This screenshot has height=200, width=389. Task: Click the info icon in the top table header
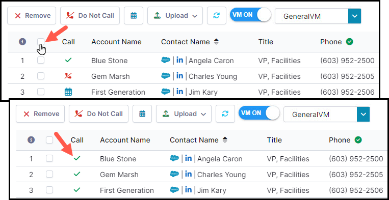click(22, 42)
